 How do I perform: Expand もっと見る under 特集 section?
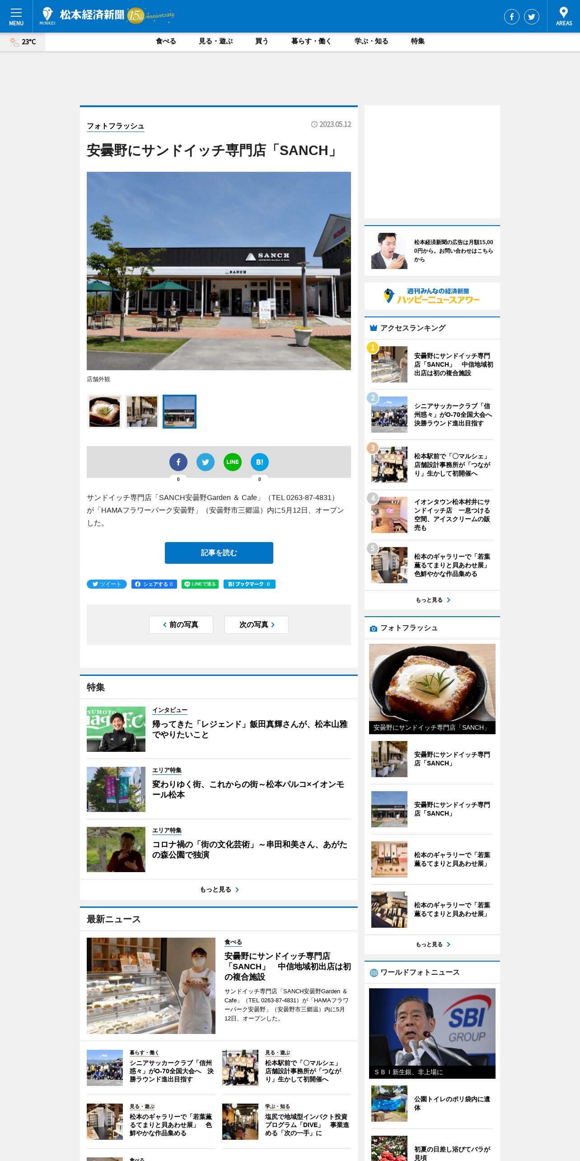point(219,889)
